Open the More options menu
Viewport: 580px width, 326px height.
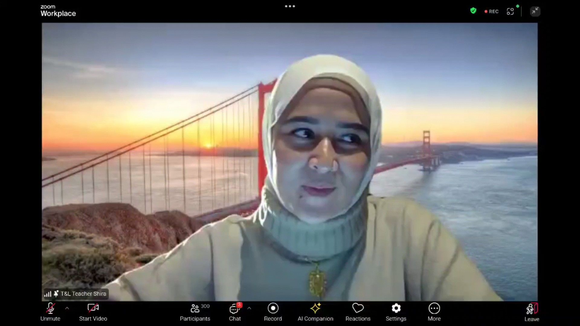pos(434,312)
